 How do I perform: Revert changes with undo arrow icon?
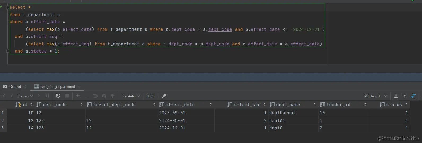click(x=95, y=96)
